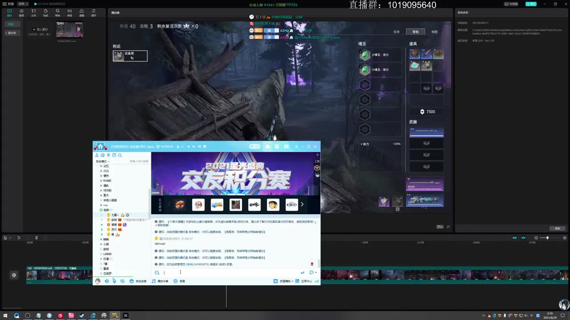Screen dimensions: 570x320
Task: Click the next arrow in the game carousel
Action: coord(302,204)
